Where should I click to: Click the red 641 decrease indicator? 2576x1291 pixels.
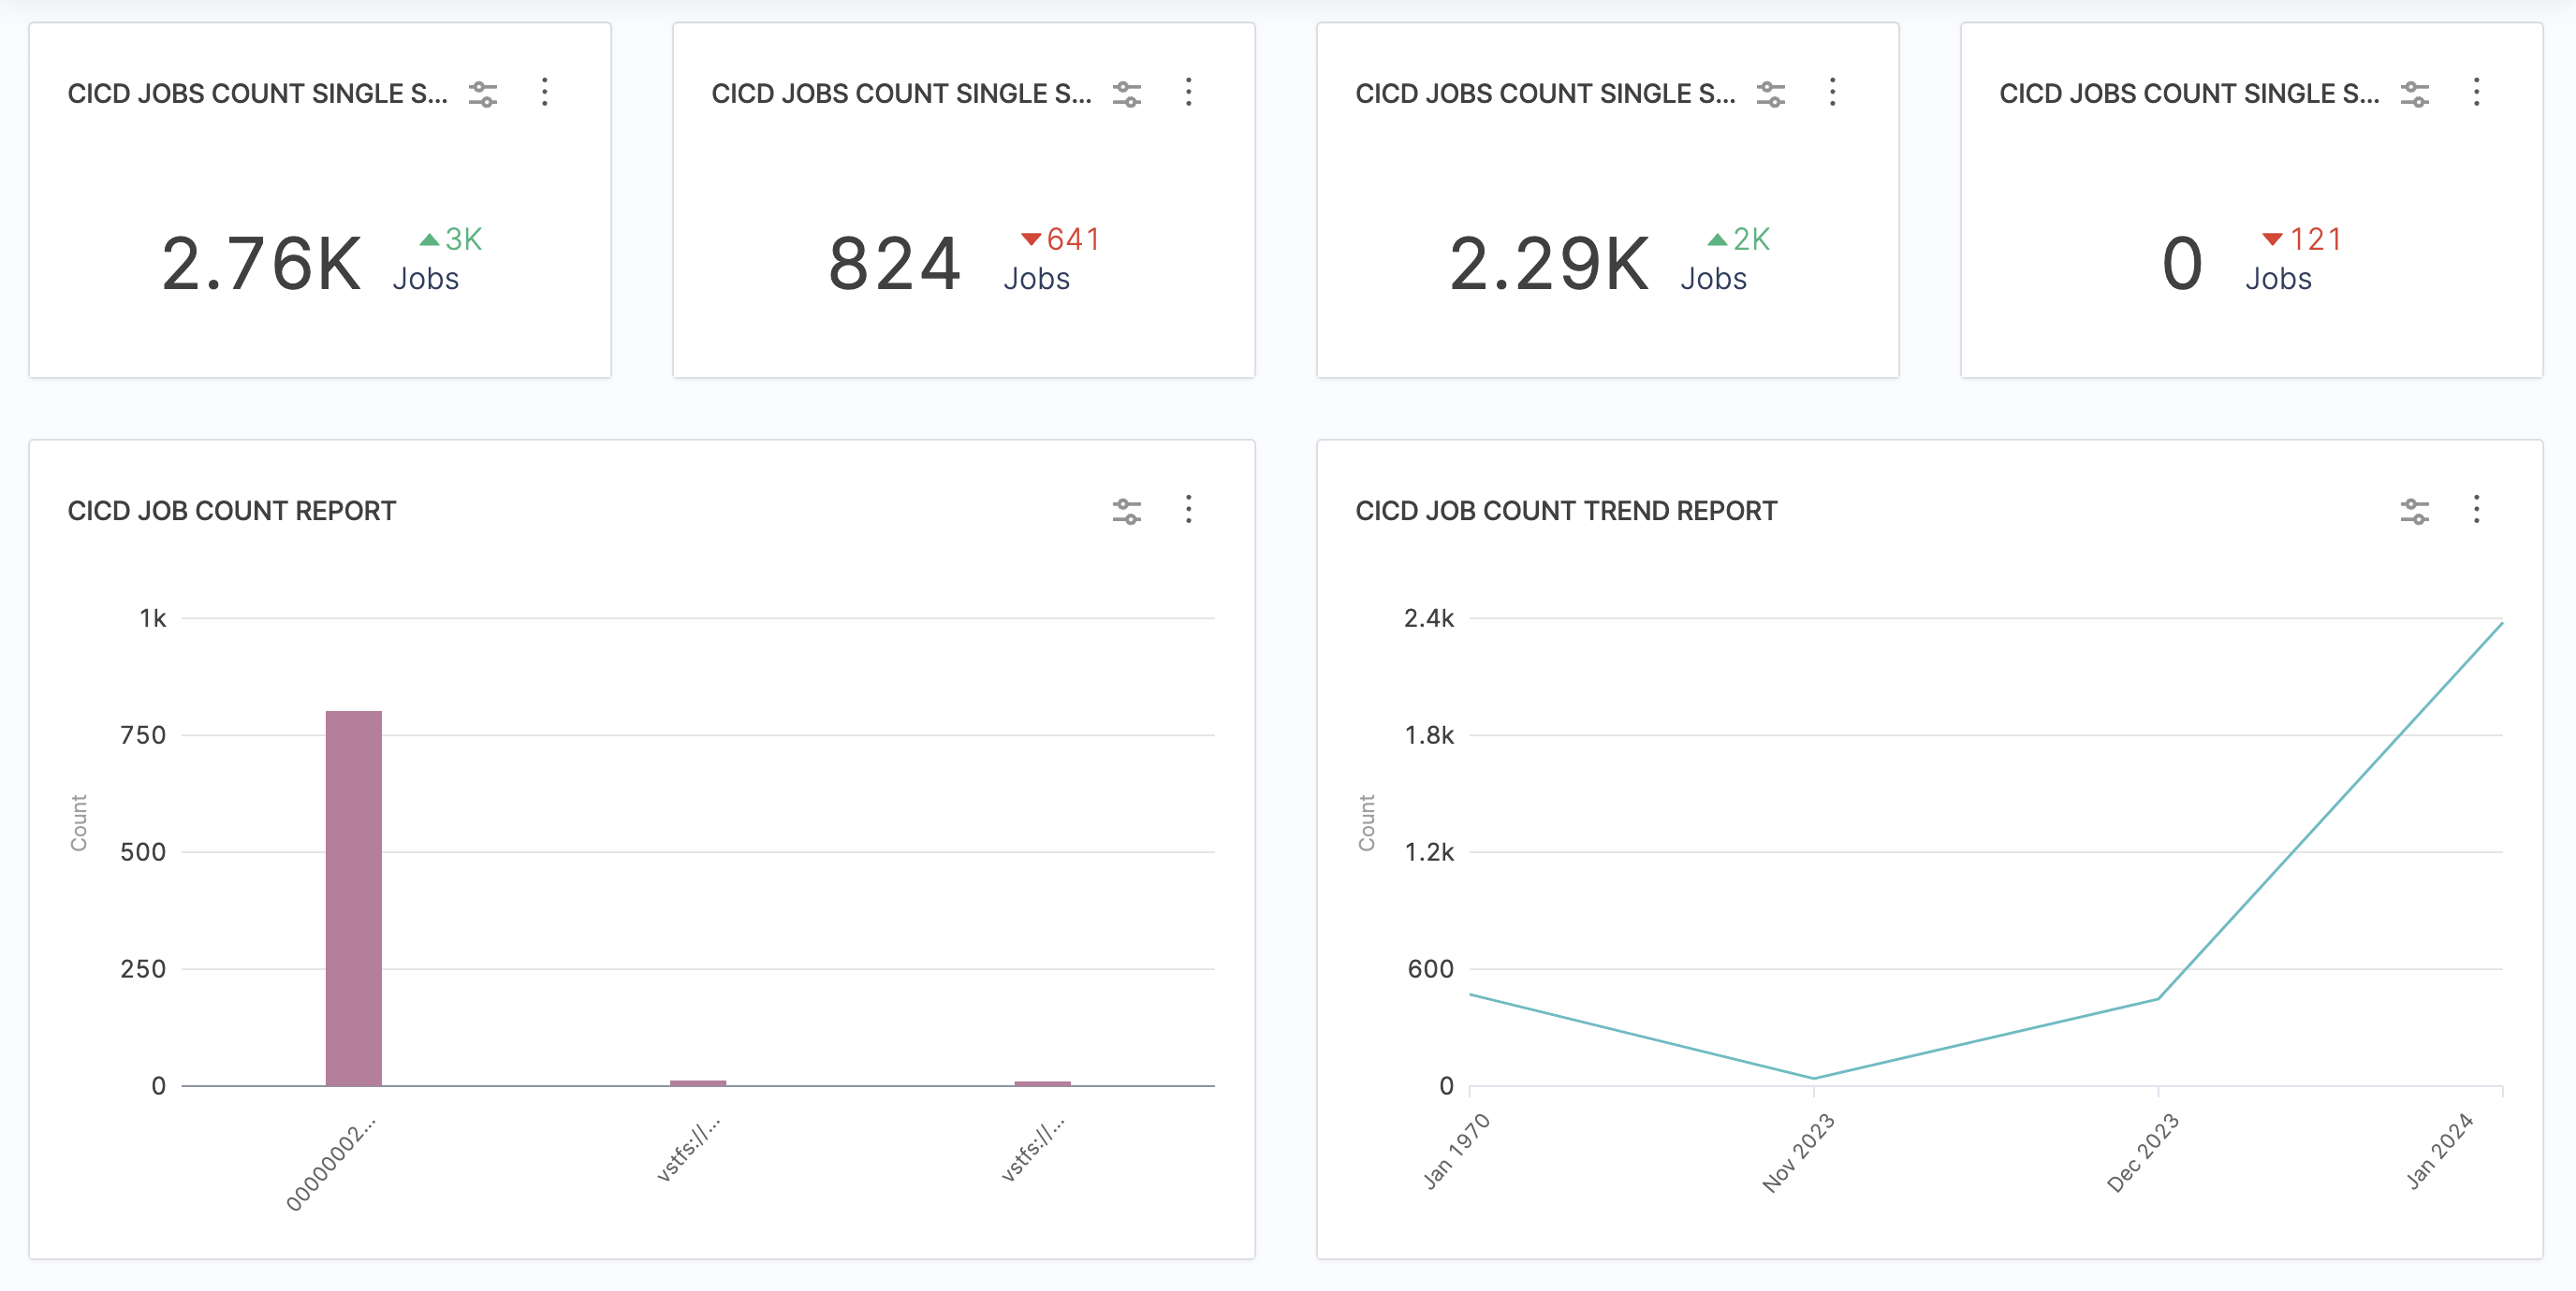tap(1061, 239)
